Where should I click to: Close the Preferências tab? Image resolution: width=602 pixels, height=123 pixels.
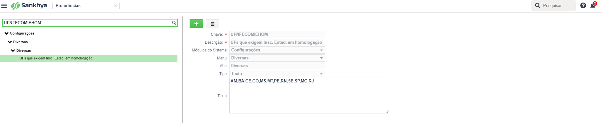point(116,6)
